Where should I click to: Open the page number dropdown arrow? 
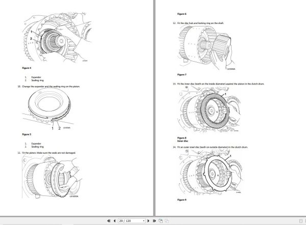pos(144,221)
